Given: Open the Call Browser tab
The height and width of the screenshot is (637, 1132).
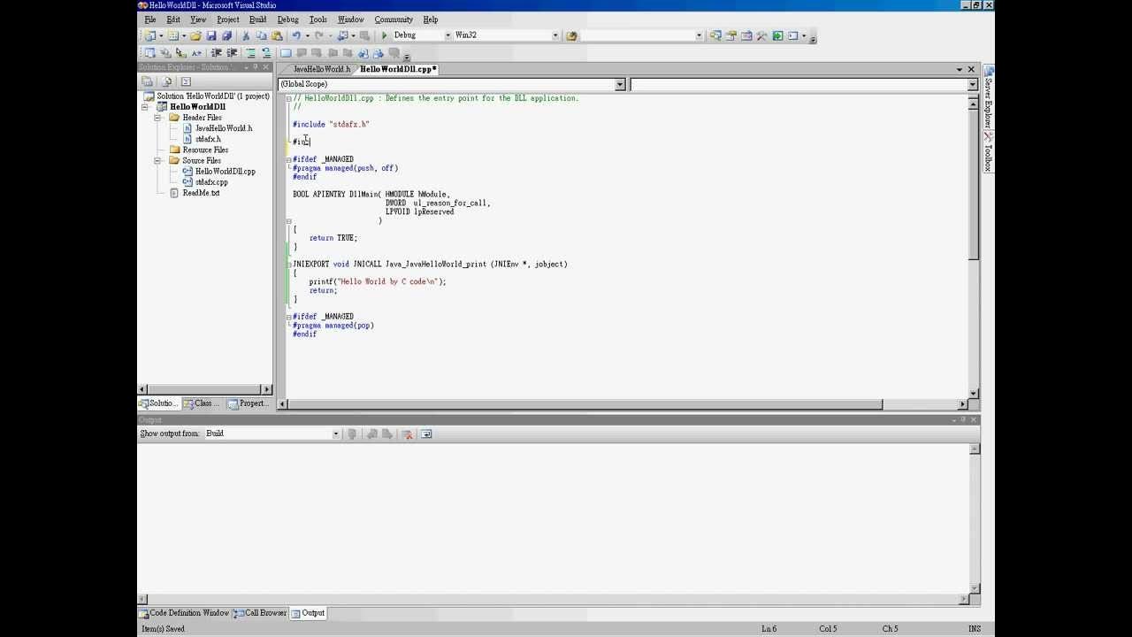Looking at the screenshot, I should coord(261,613).
